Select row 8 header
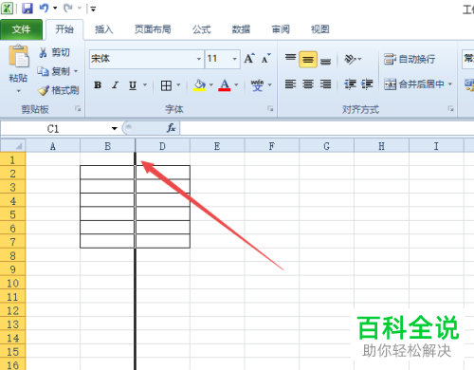Image resolution: width=474 pixels, height=370 pixels. pyautogui.click(x=12, y=255)
